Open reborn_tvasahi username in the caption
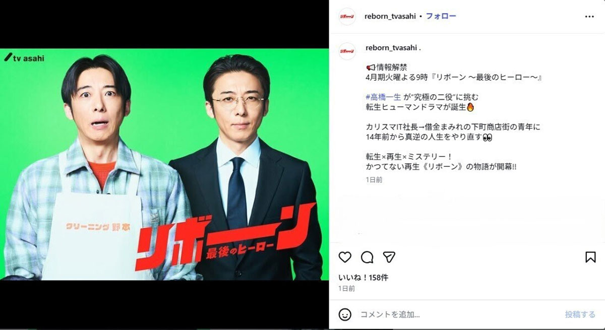The image size is (605, 330). click(390, 48)
